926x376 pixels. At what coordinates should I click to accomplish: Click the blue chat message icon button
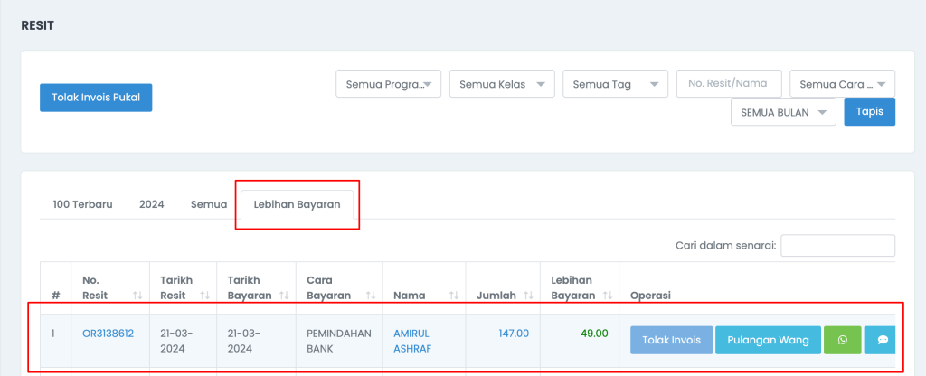[x=883, y=340]
